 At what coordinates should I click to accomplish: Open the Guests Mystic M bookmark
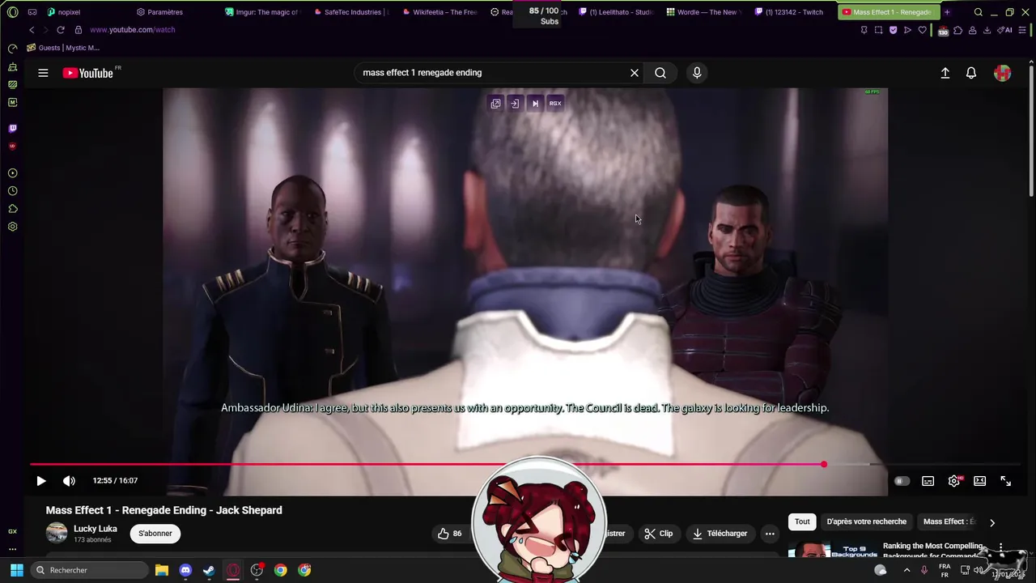tap(63, 48)
